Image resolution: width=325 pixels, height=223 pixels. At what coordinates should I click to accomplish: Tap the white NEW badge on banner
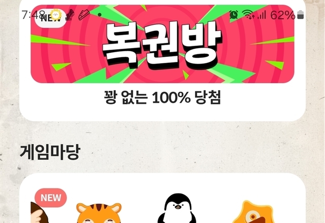click(50, 18)
